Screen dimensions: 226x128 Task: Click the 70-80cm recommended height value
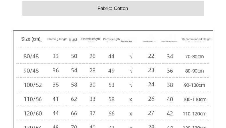tap(194, 57)
